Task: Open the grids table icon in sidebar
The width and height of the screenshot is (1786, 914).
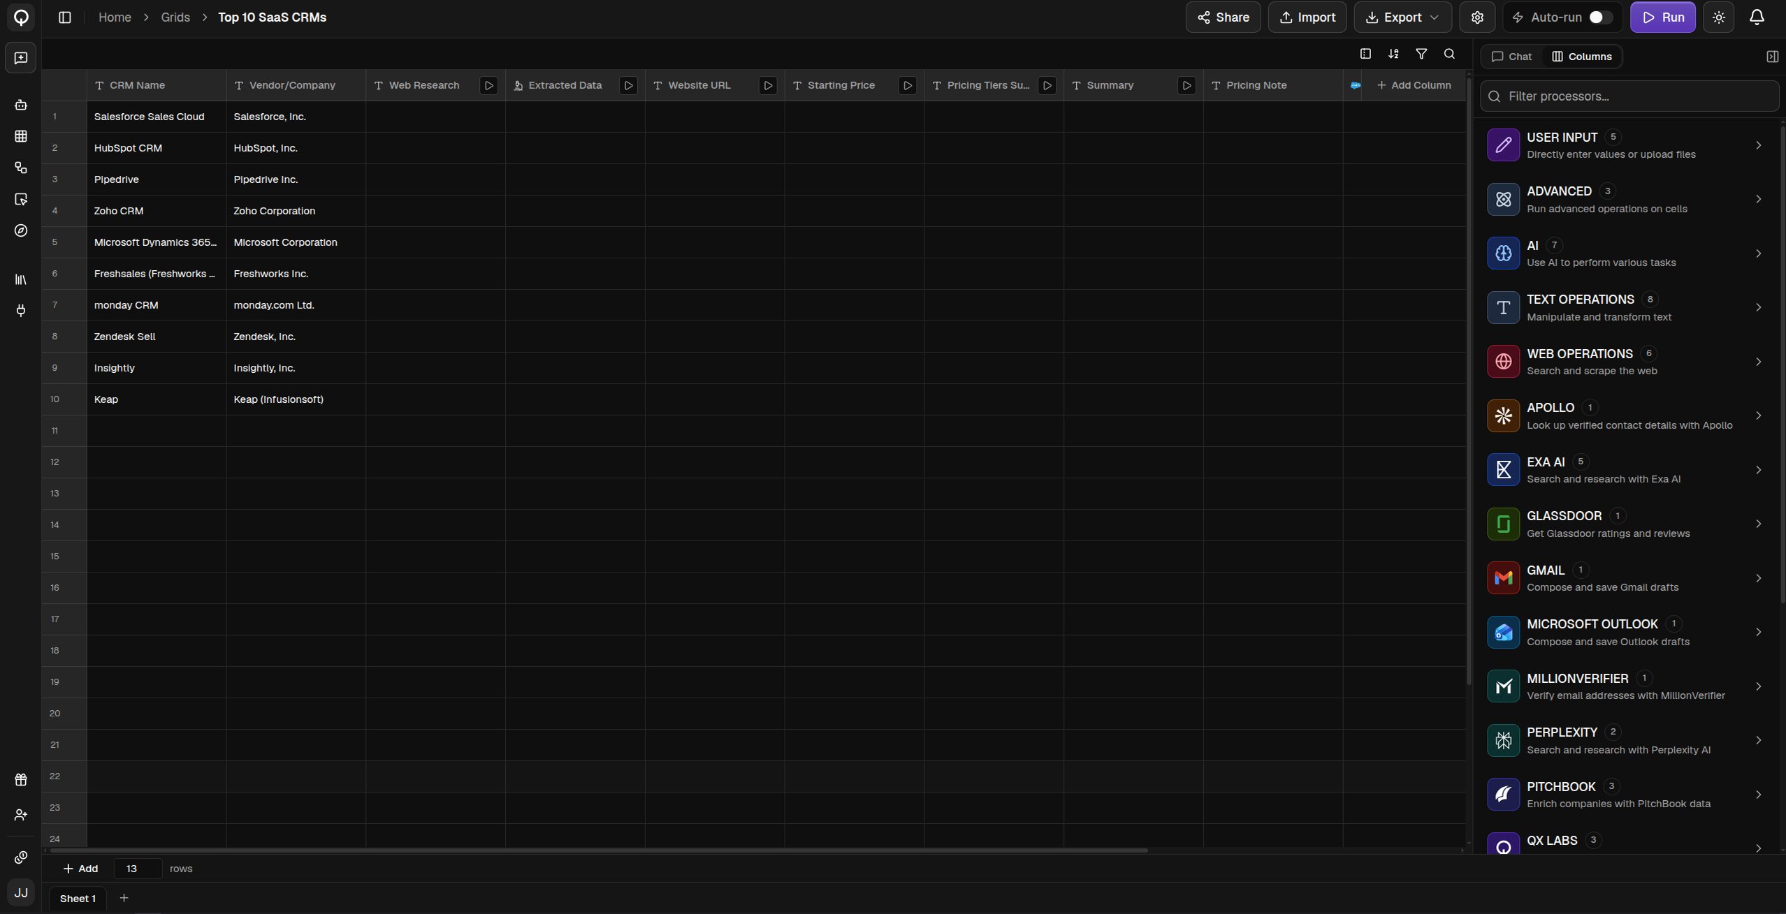Action: (21, 136)
